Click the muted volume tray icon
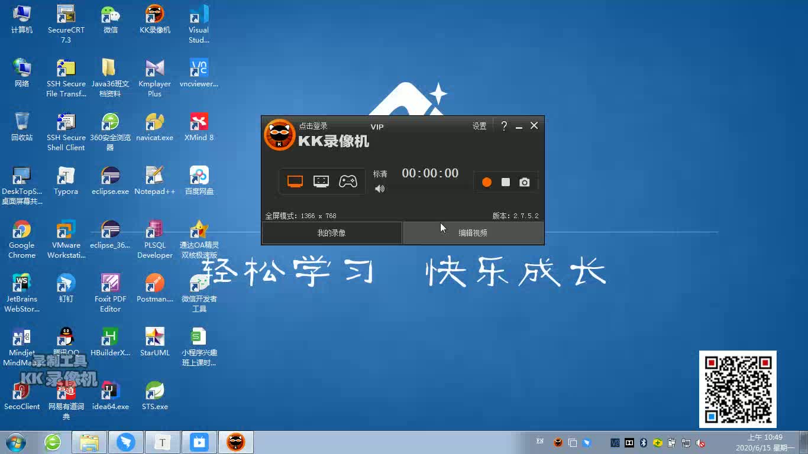The width and height of the screenshot is (808, 454). (x=700, y=442)
